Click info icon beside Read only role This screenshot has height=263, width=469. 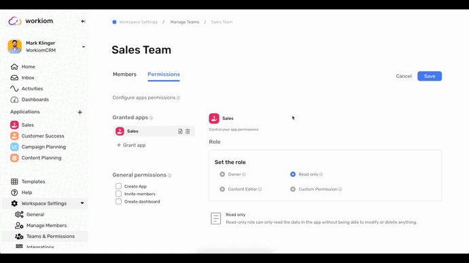(x=321, y=174)
